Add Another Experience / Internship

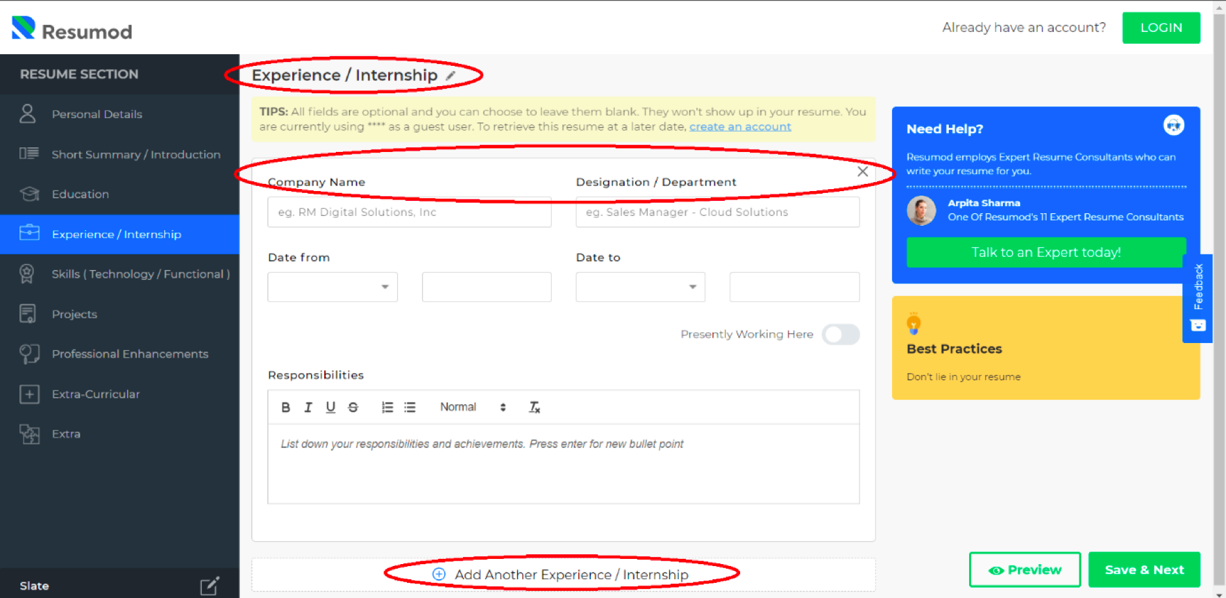click(x=563, y=575)
